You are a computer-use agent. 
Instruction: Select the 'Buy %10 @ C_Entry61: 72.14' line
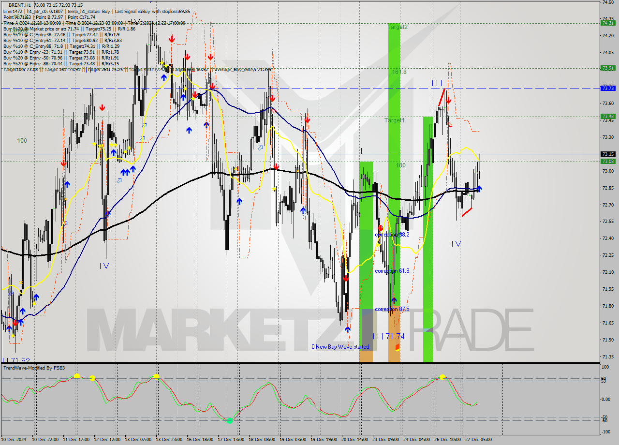(x=34, y=40)
